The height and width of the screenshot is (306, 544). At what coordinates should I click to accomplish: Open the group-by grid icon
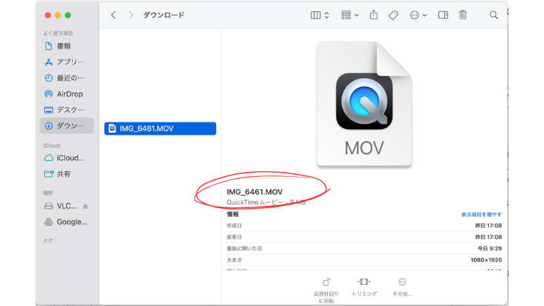point(346,15)
